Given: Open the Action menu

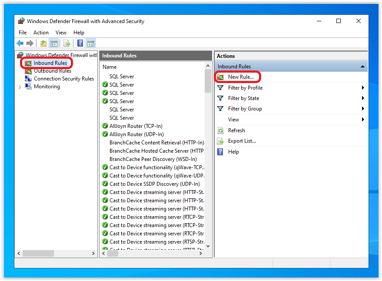Looking at the screenshot, I should pos(41,33).
